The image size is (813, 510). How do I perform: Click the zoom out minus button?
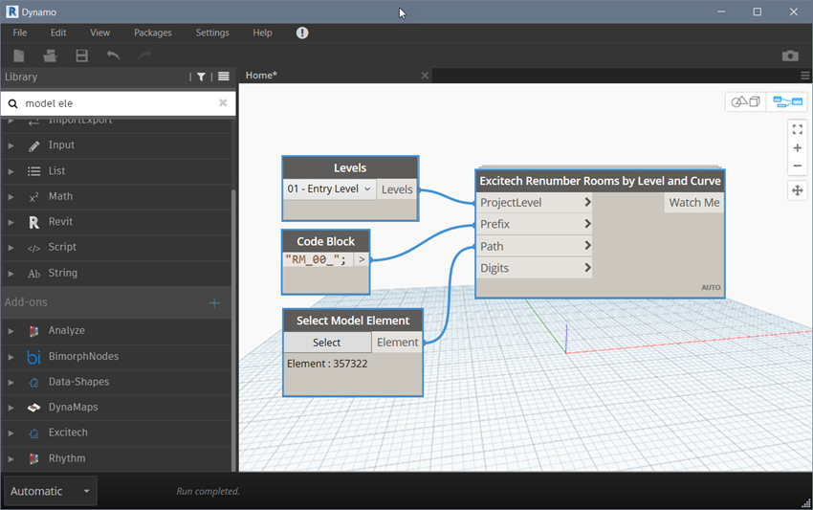click(798, 166)
